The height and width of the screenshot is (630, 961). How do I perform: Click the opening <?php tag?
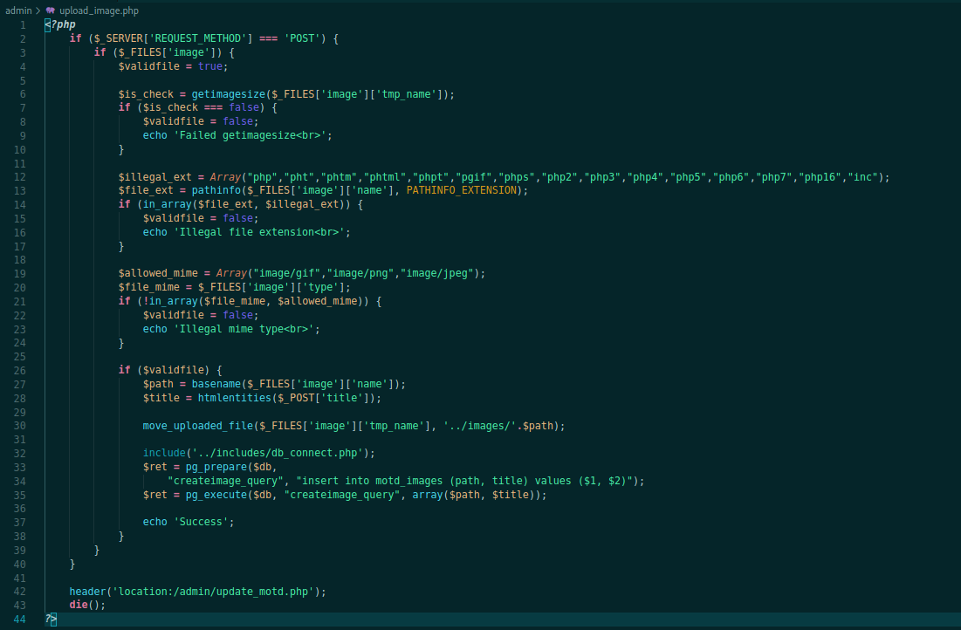pos(60,24)
